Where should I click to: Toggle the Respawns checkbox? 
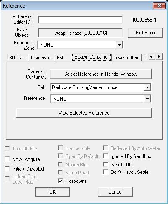tap(60, 181)
